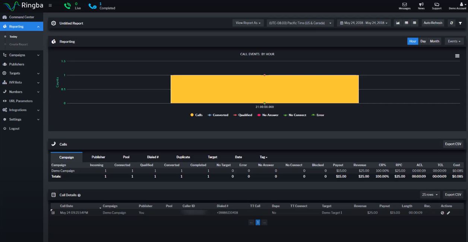Open the May 24, 2018 date range picker
This screenshot has width=468, height=242.
[364, 23]
